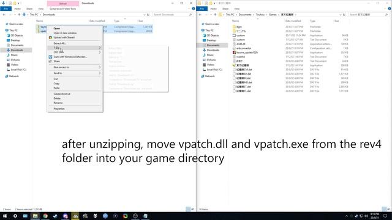392x220 pixels.
Task: Open address history dropdown in Downloads window
Action: click(145, 15)
